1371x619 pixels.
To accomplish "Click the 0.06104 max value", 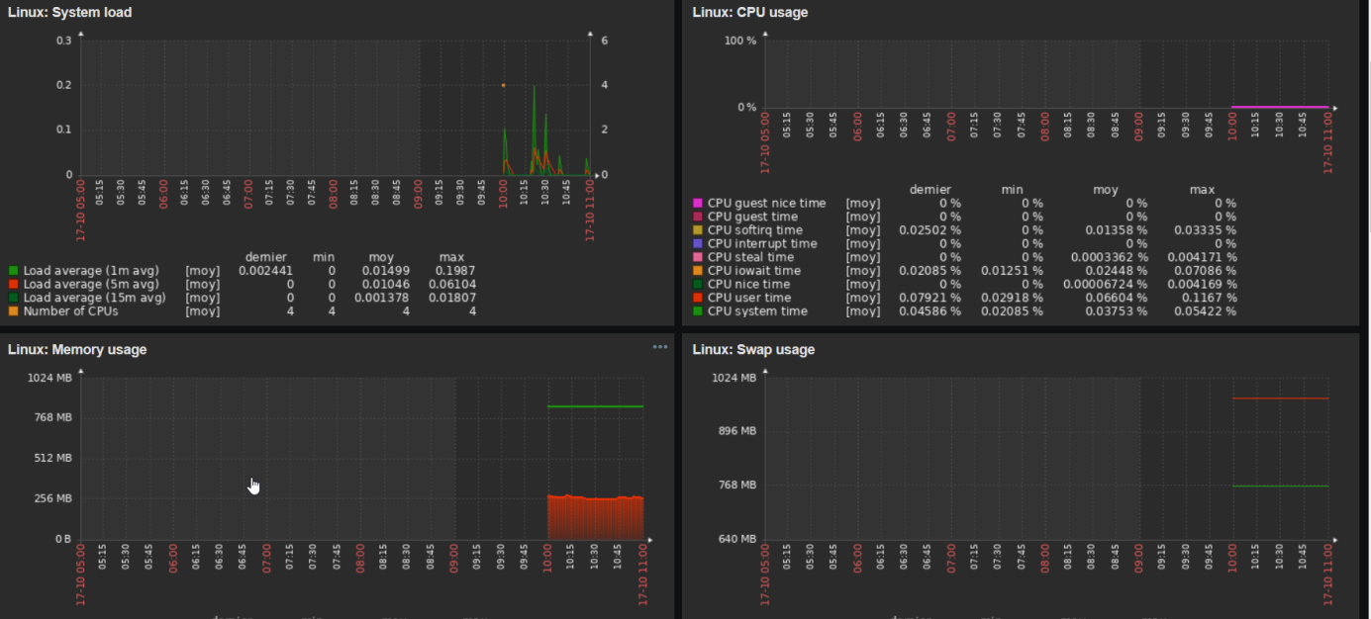I will coord(454,284).
